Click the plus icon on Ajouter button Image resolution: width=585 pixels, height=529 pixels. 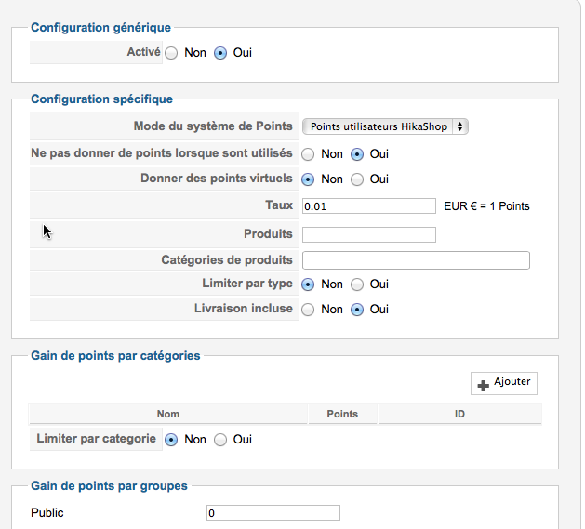pyautogui.click(x=483, y=386)
